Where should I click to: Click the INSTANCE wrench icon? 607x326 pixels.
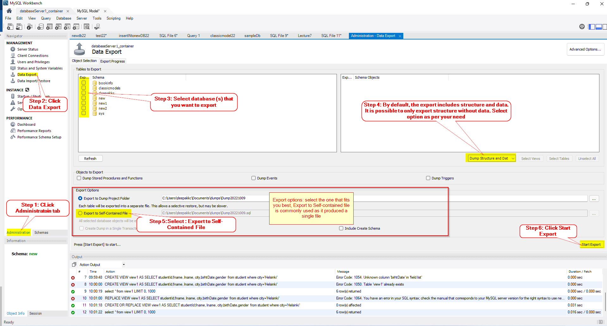[27, 90]
